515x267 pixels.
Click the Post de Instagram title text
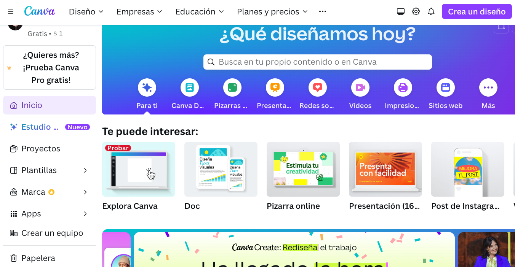point(465,206)
